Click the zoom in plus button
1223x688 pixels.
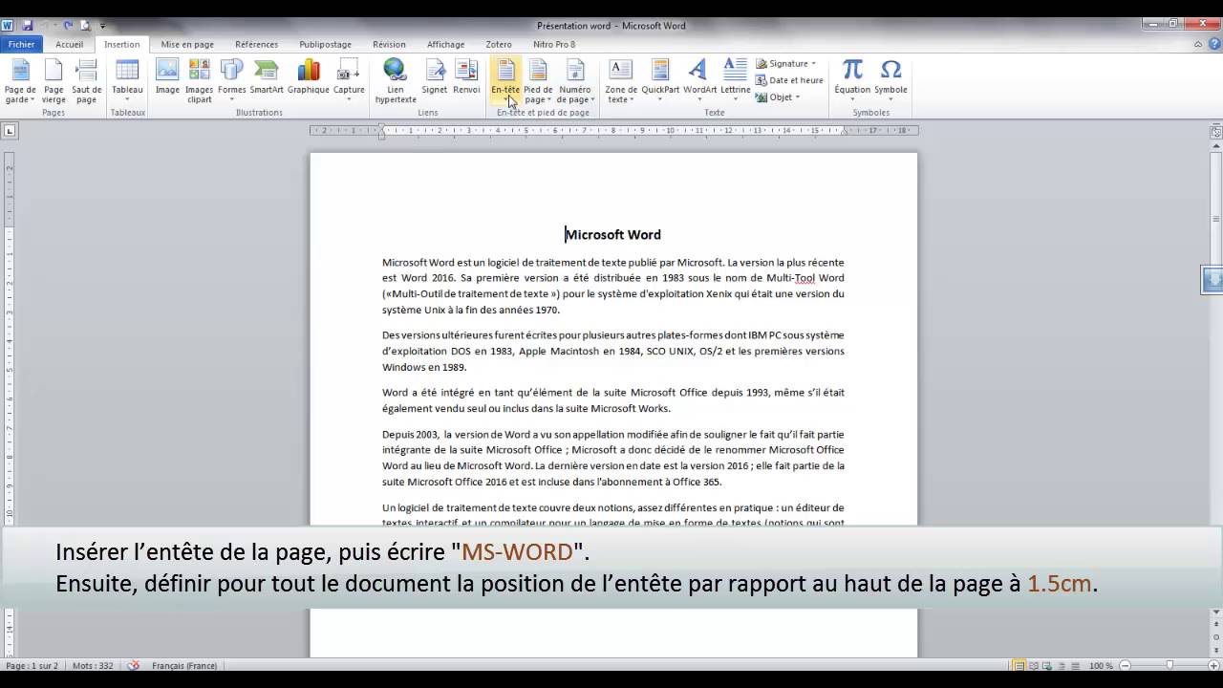1213,665
